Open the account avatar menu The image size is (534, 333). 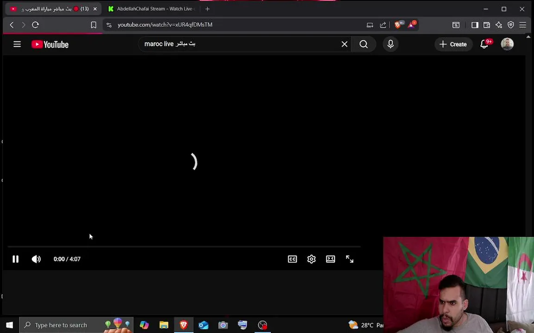pos(507,44)
